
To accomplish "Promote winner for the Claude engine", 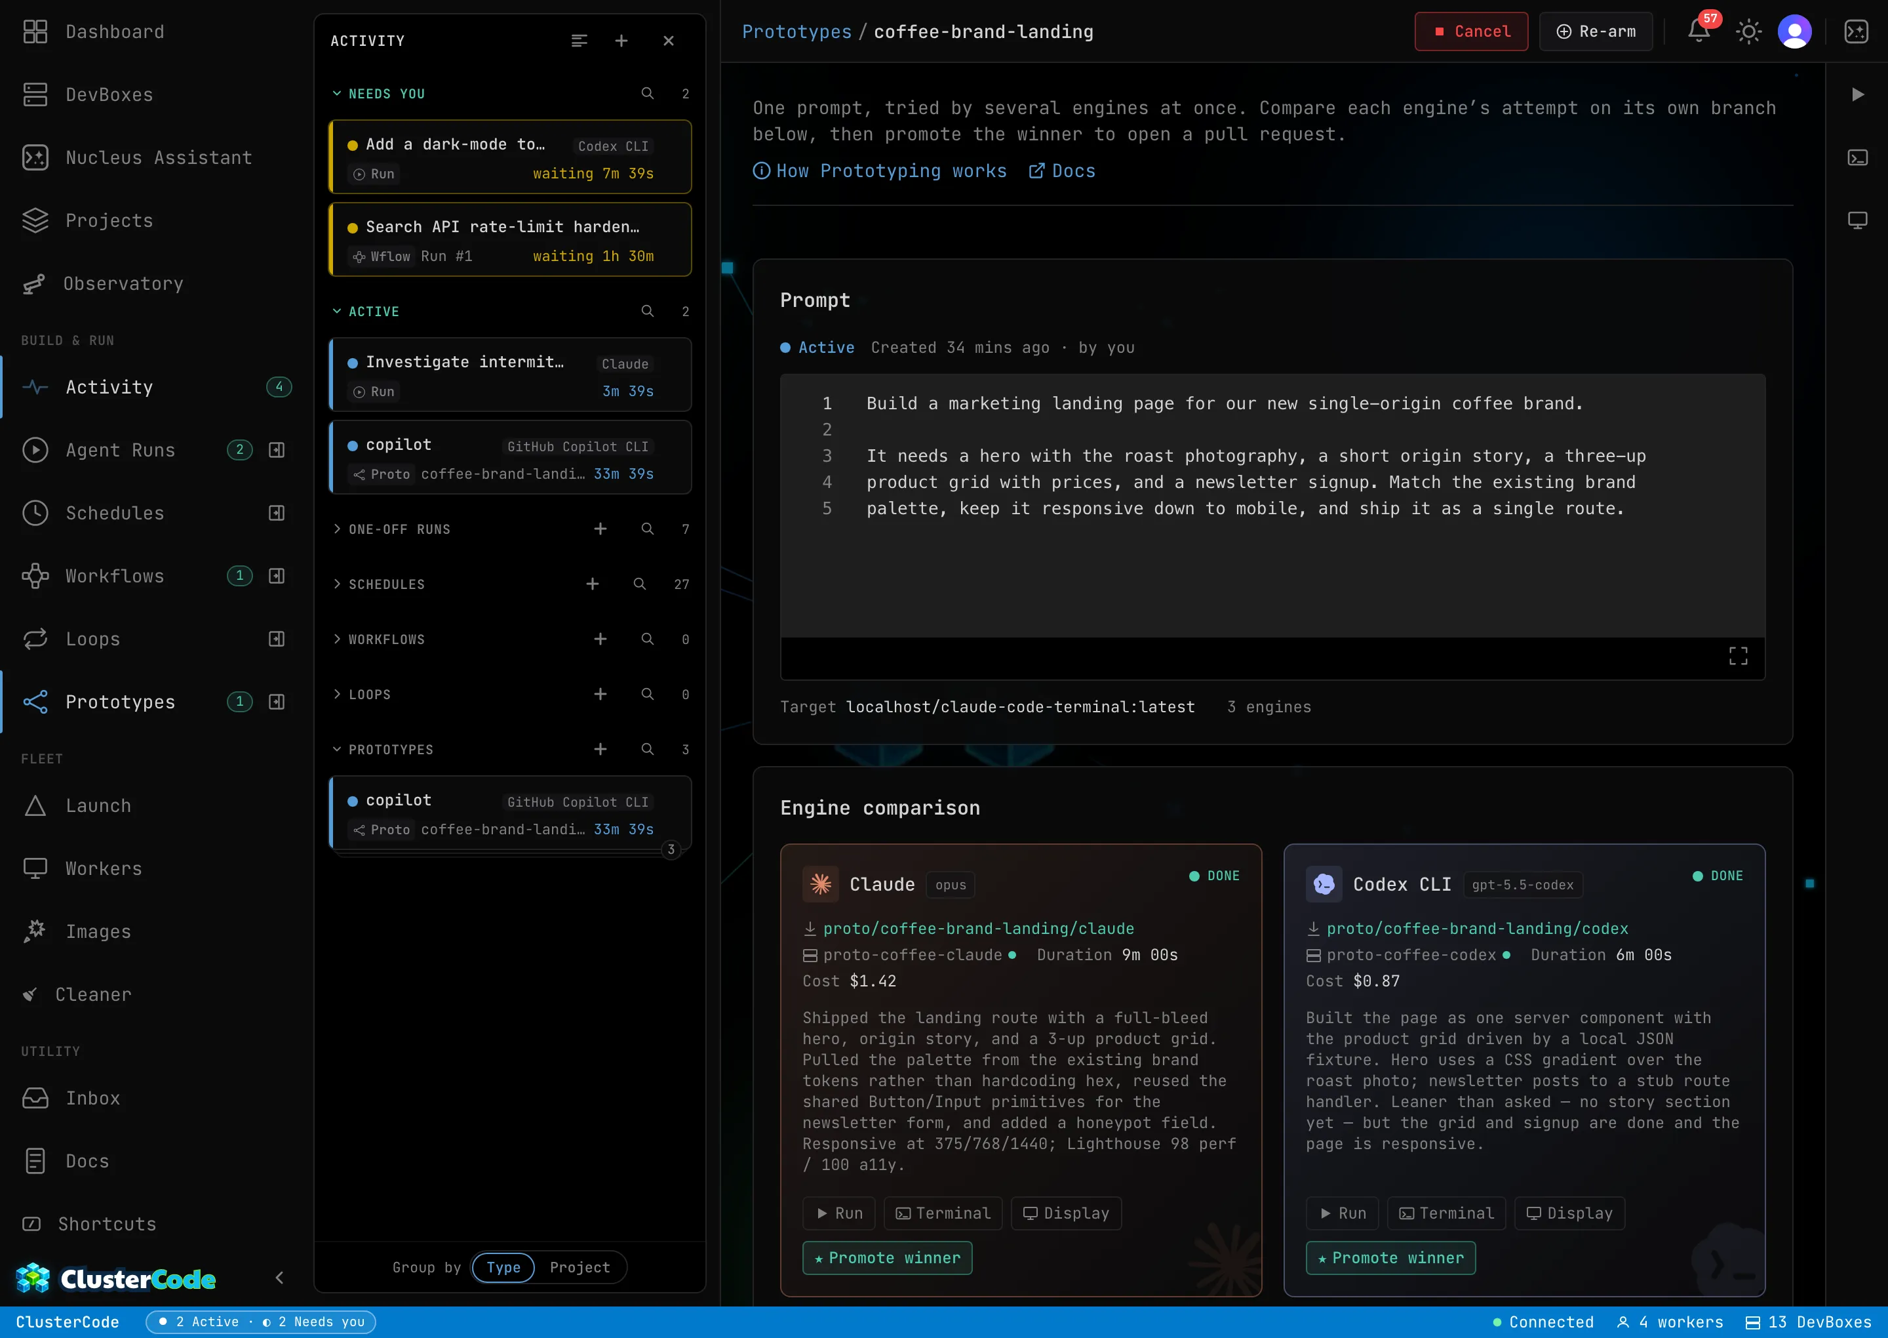I will [888, 1258].
